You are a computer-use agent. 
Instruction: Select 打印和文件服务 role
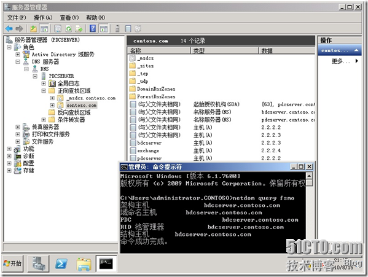coord(51,135)
